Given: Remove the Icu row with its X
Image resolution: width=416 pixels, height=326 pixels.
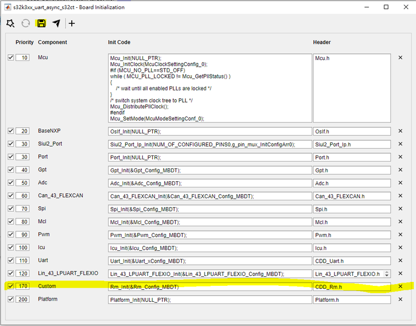Looking at the screenshot, I should [400, 247].
